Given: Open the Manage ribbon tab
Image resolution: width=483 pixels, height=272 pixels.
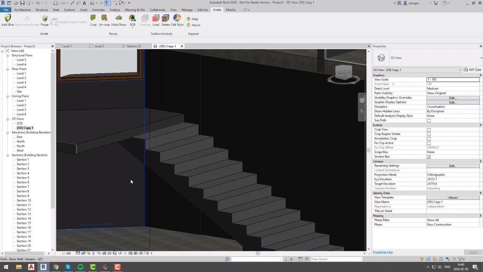Looking at the screenshot, I should (187, 10).
